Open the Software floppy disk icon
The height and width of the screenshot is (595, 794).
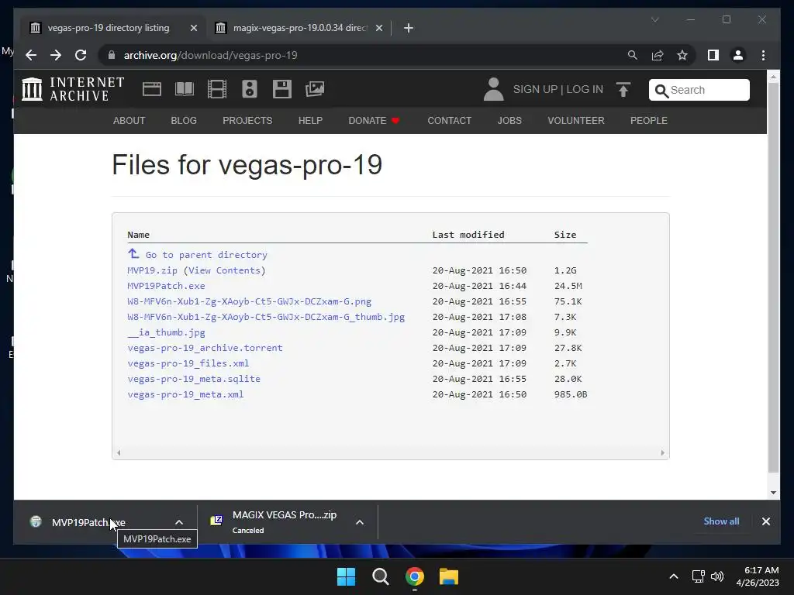(282, 89)
